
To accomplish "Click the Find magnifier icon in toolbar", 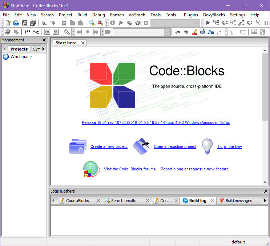I will [92, 23].
